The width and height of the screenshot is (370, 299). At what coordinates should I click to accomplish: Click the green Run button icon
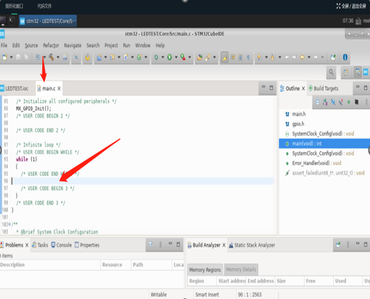click(x=170, y=57)
